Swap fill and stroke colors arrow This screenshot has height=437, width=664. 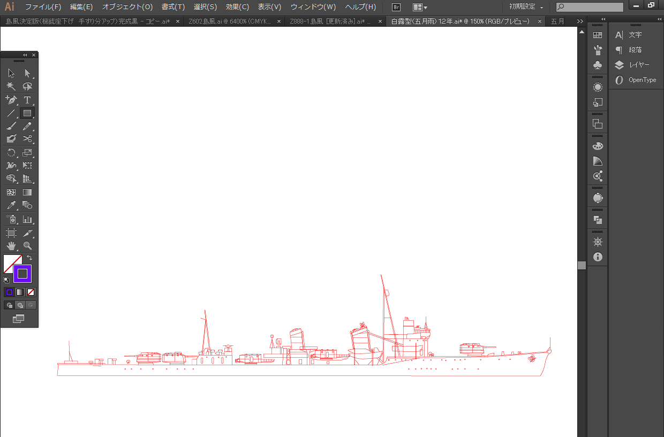tap(29, 258)
